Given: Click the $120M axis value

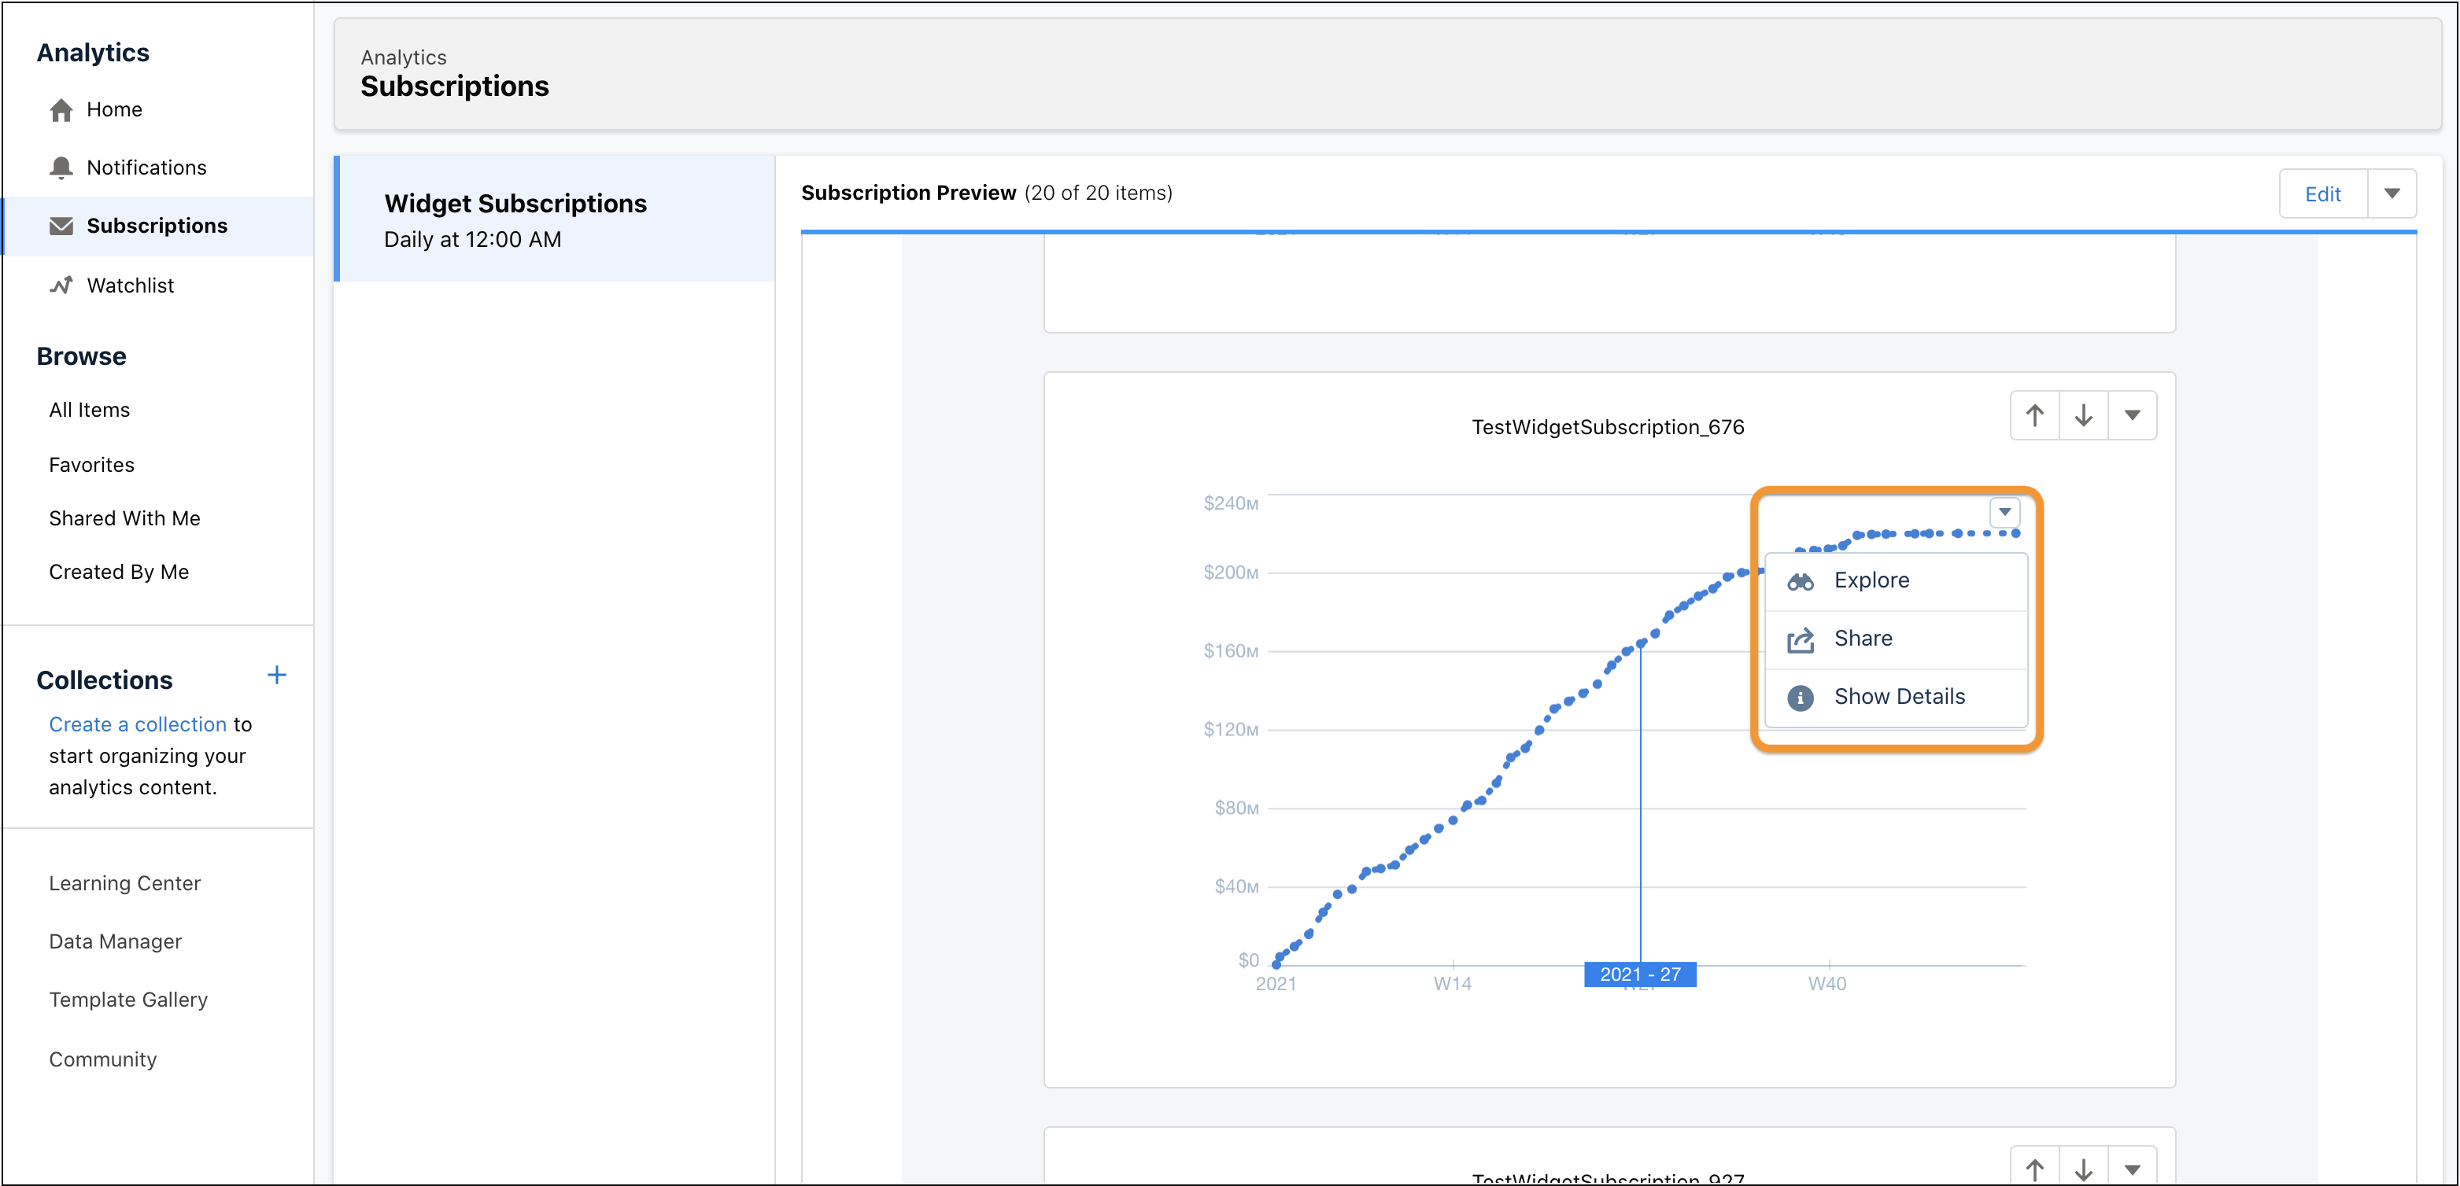Looking at the screenshot, I should (1231, 730).
